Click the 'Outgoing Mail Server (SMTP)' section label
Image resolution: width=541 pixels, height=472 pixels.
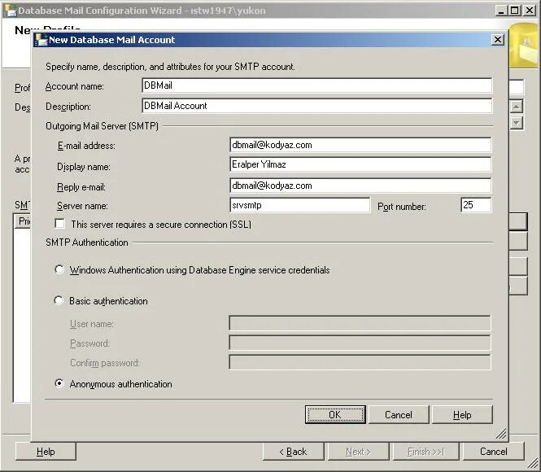103,126
